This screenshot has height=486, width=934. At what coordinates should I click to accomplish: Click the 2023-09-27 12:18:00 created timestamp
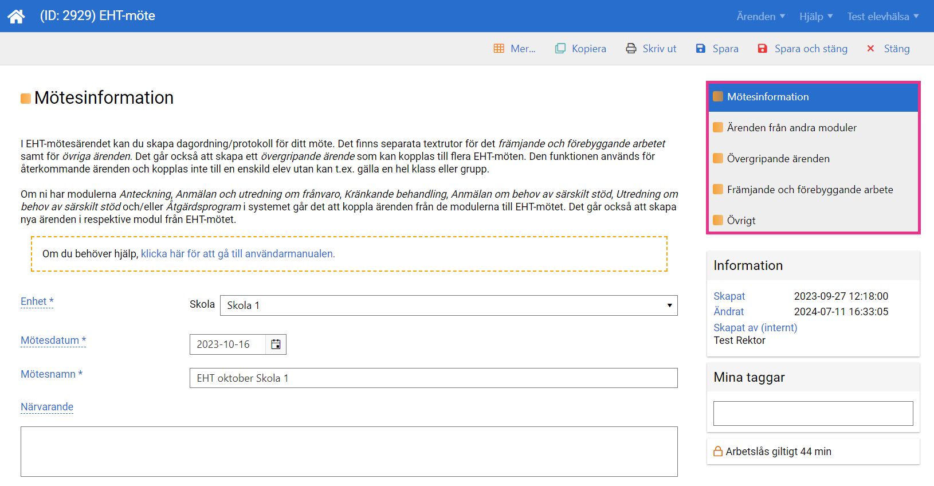point(841,296)
